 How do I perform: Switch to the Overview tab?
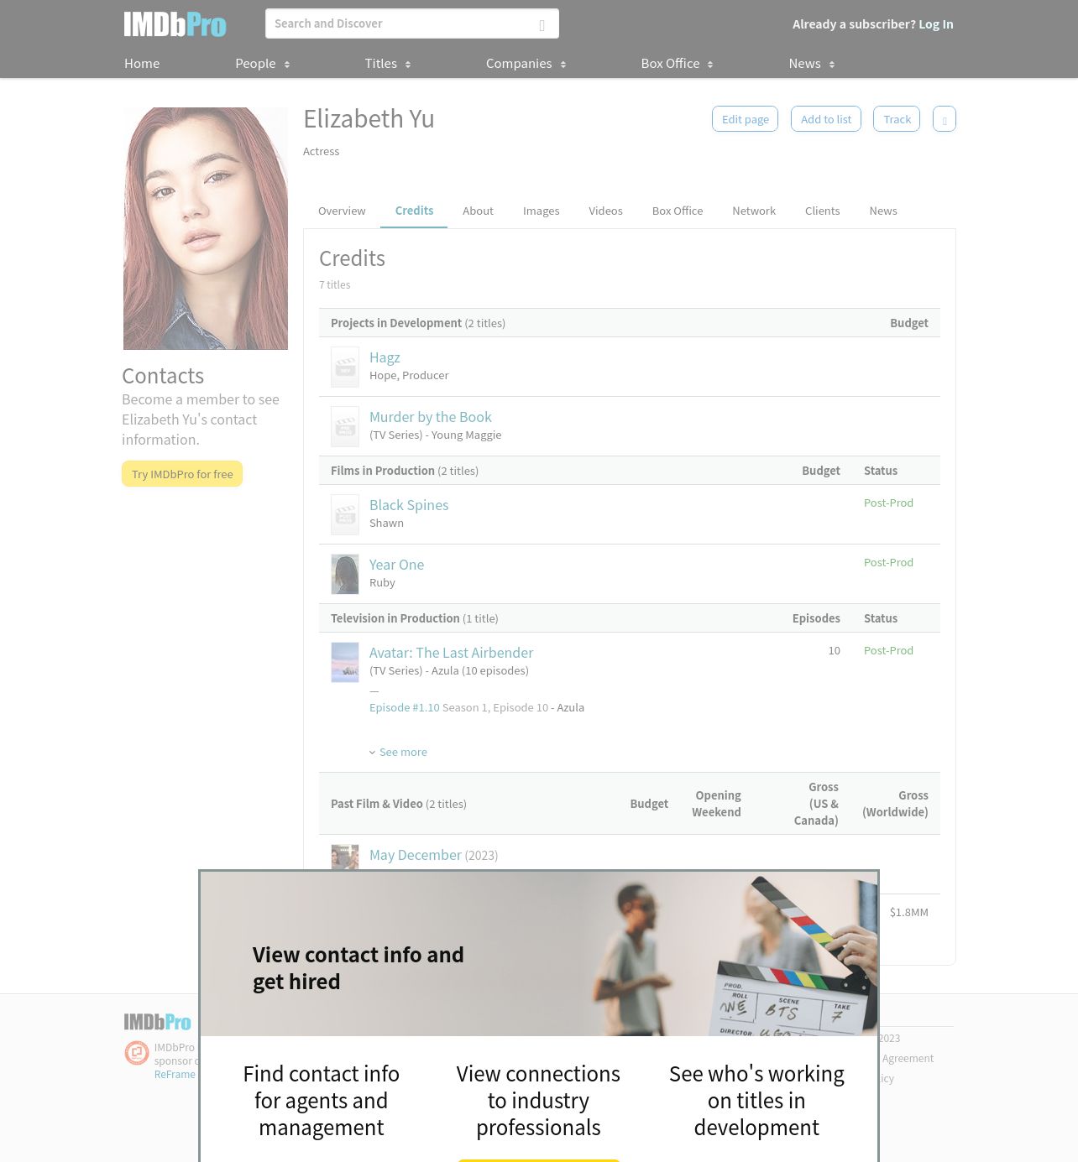coord(342,211)
